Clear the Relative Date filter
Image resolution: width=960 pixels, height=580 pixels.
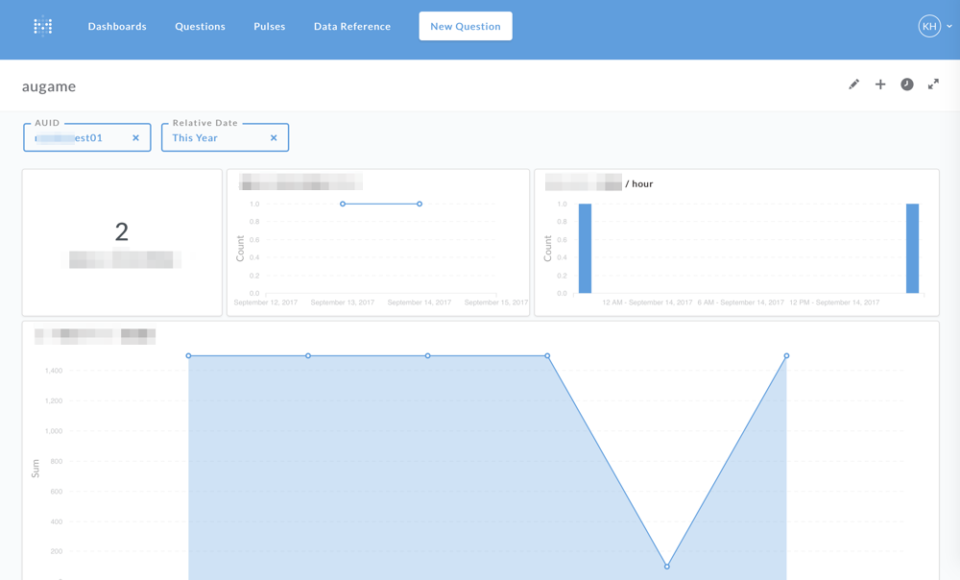(274, 138)
